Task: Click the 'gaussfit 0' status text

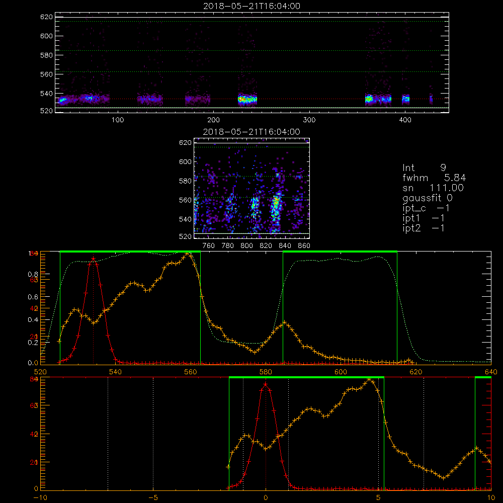Action: 428,198
